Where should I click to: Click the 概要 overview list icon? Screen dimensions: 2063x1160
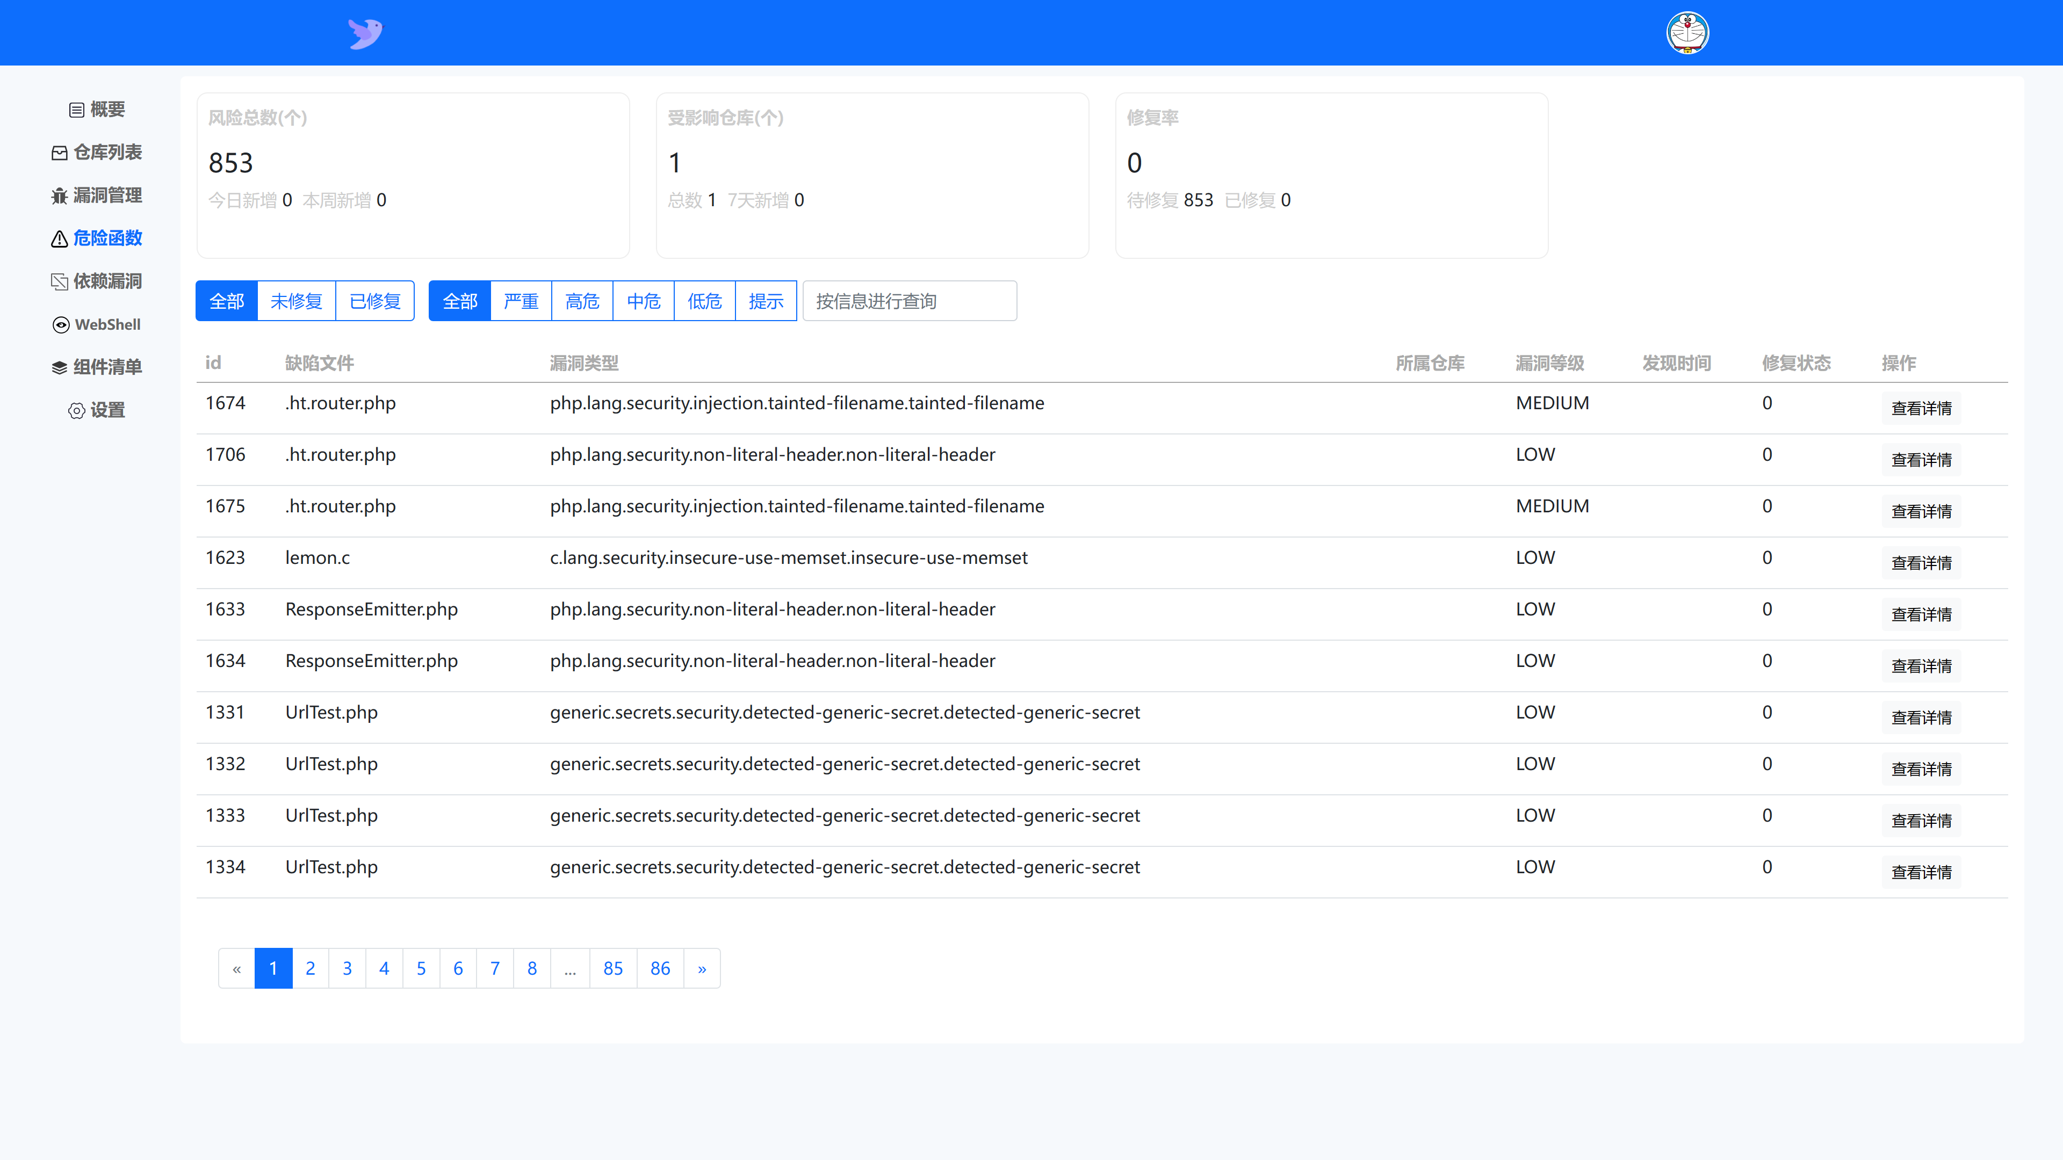click(76, 110)
